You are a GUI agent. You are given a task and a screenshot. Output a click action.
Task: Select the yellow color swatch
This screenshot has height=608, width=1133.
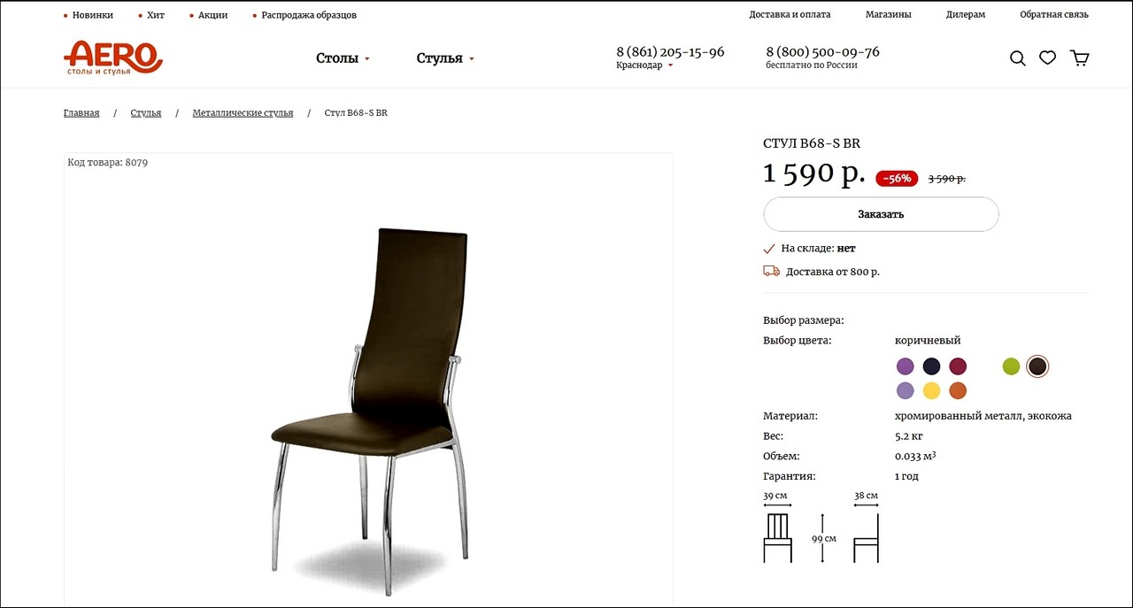click(931, 390)
